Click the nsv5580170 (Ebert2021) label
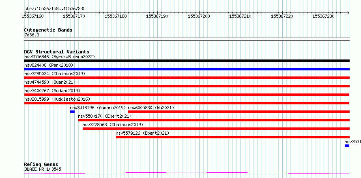The height and width of the screenshot is (178, 361). click(105, 116)
